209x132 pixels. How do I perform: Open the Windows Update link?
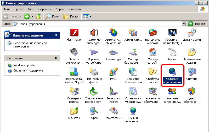point(24,65)
